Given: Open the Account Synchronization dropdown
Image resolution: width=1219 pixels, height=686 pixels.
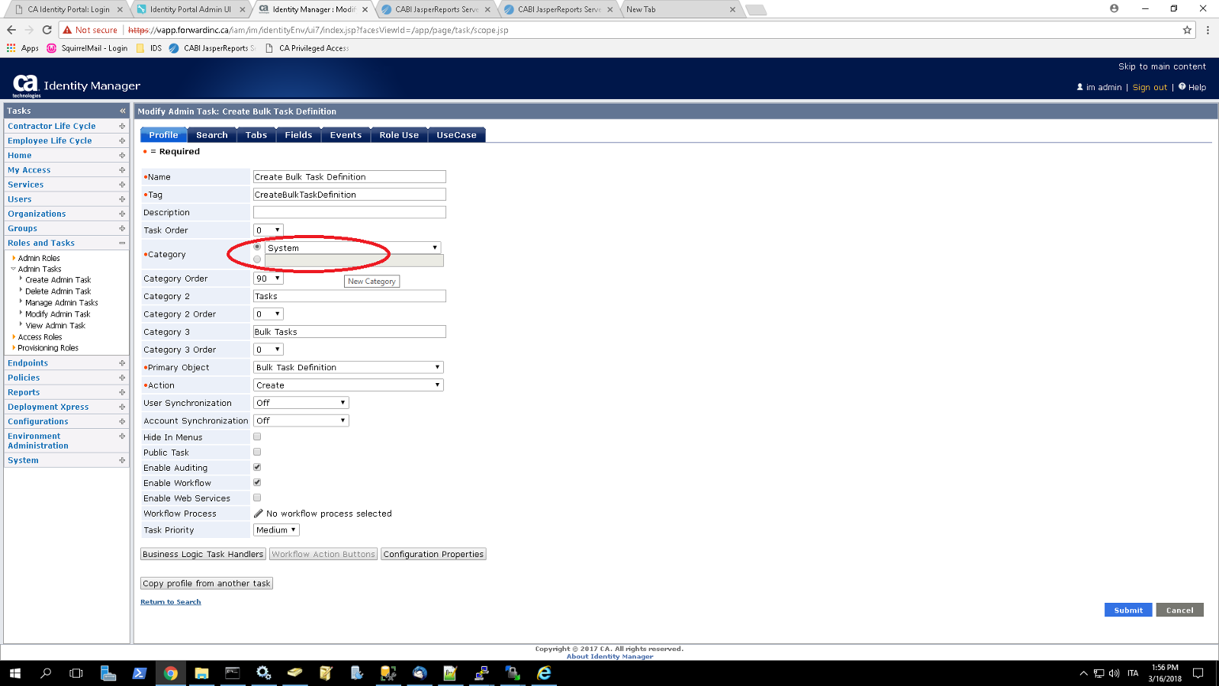Looking at the screenshot, I should click(x=301, y=420).
